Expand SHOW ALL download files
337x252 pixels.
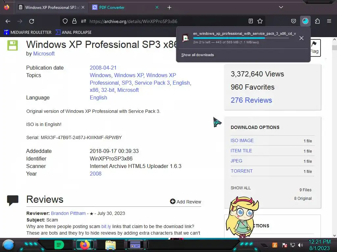[241, 188]
